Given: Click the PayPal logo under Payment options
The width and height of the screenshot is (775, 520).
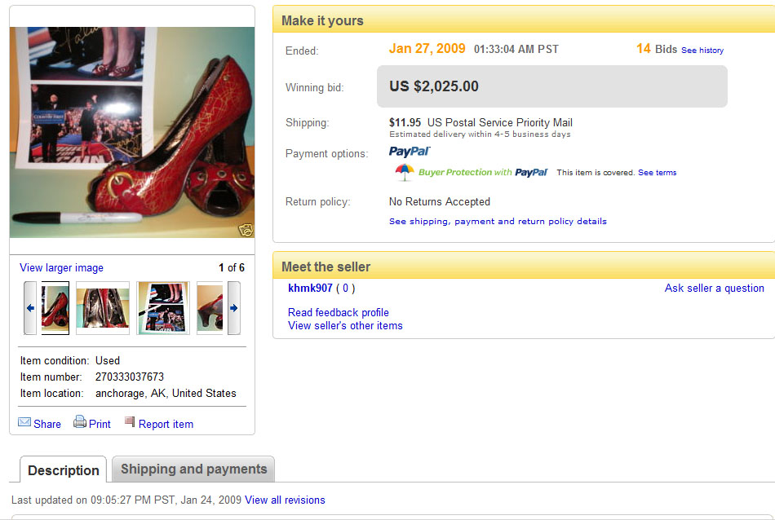Looking at the screenshot, I should click(x=410, y=152).
